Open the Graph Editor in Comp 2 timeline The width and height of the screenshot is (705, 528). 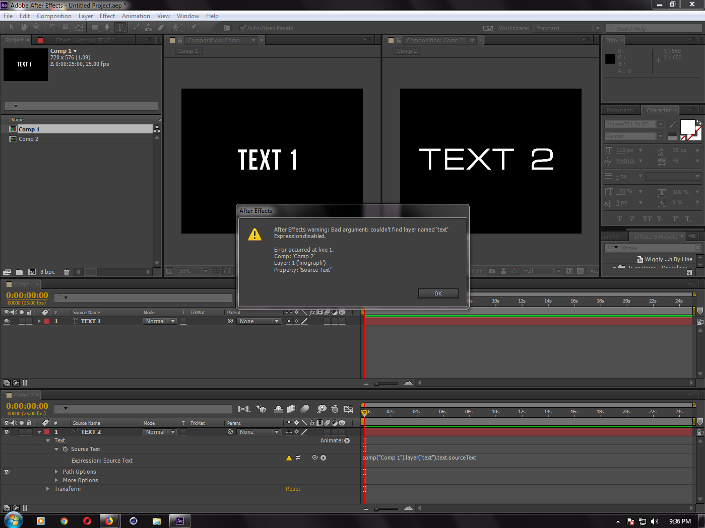click(x=348, y=409)
